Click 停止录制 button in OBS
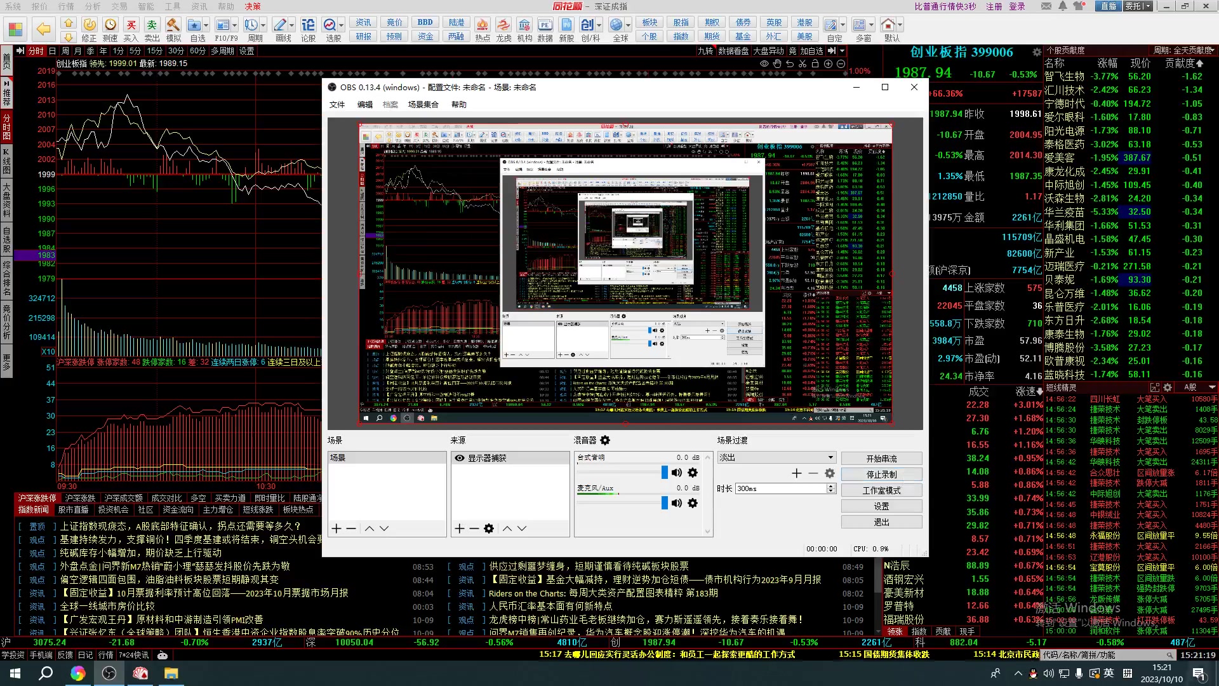 point(882,474)
